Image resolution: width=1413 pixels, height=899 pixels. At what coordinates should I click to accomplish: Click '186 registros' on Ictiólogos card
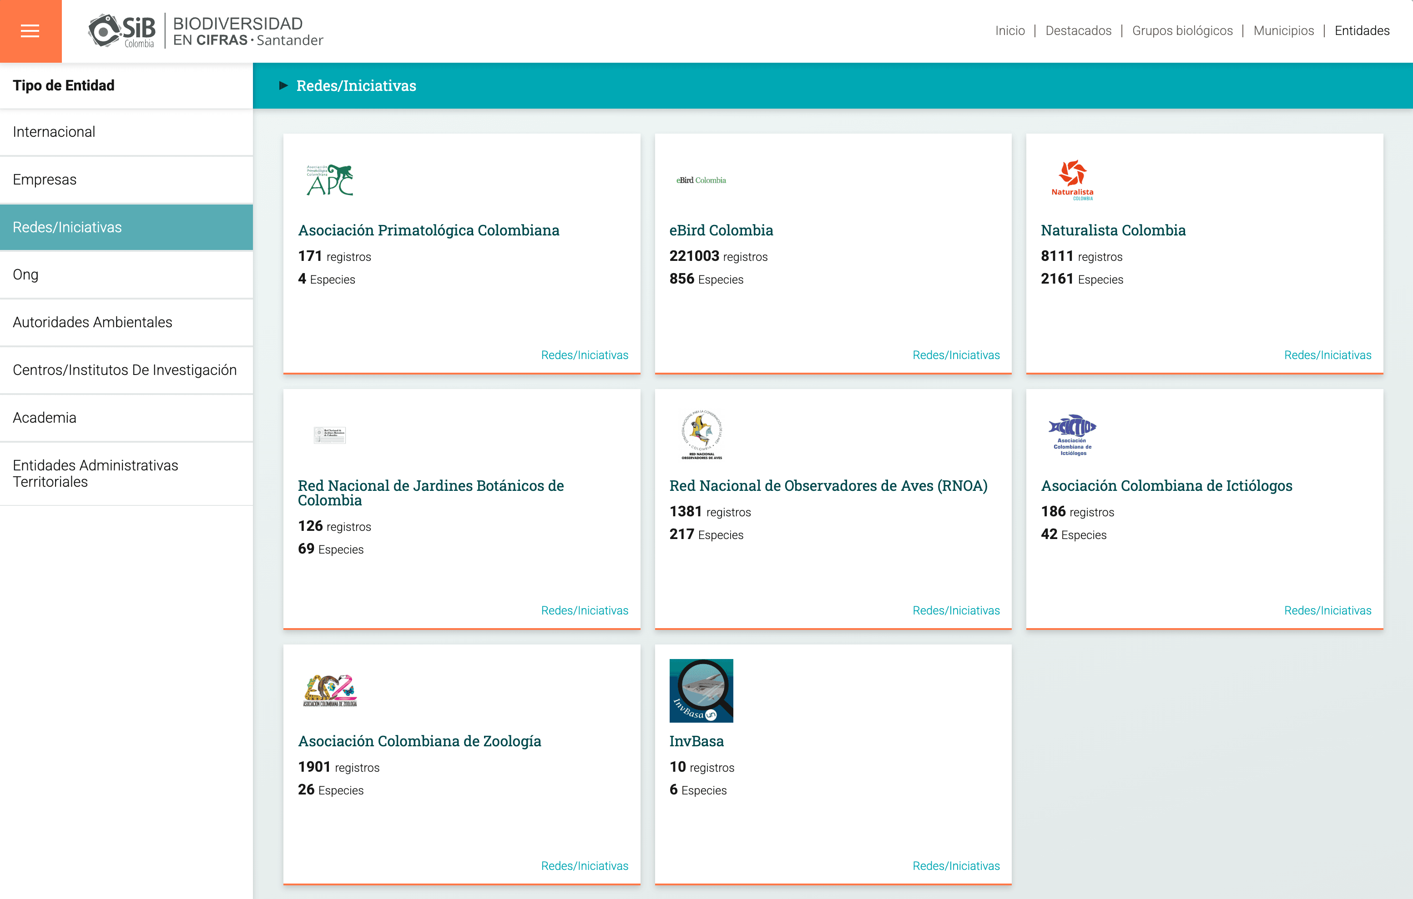pos(1077,512)
